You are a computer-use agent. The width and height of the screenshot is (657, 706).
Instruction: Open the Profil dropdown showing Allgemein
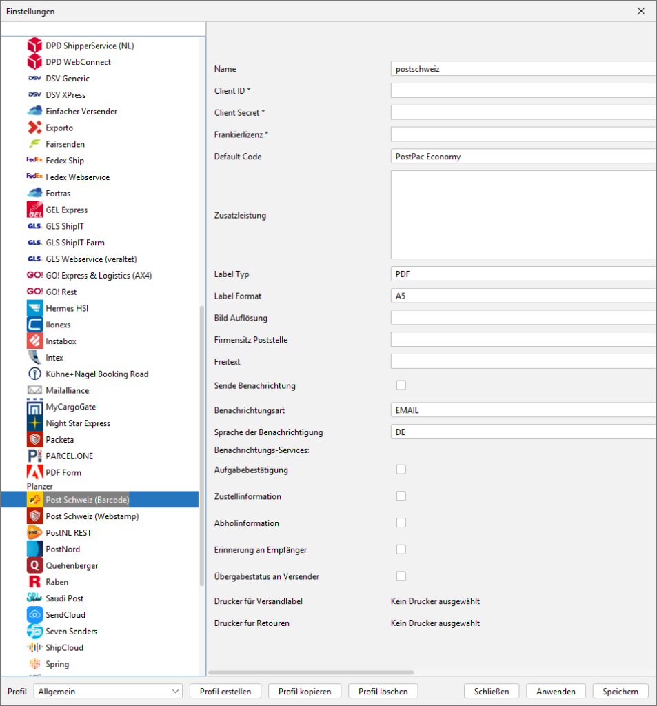[x=109, y=692]
